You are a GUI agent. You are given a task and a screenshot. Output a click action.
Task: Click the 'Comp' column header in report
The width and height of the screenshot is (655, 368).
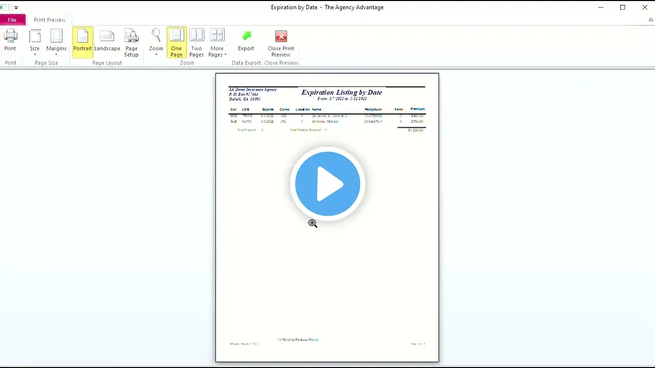[285, 109]
